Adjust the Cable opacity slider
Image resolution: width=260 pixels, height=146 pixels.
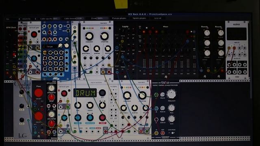click(x=49, y=19)
